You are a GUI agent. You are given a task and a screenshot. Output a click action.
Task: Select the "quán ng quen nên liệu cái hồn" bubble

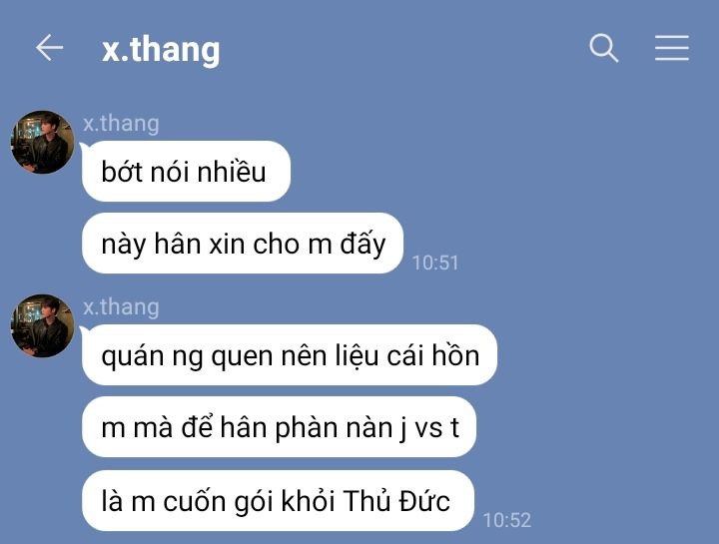290,355
